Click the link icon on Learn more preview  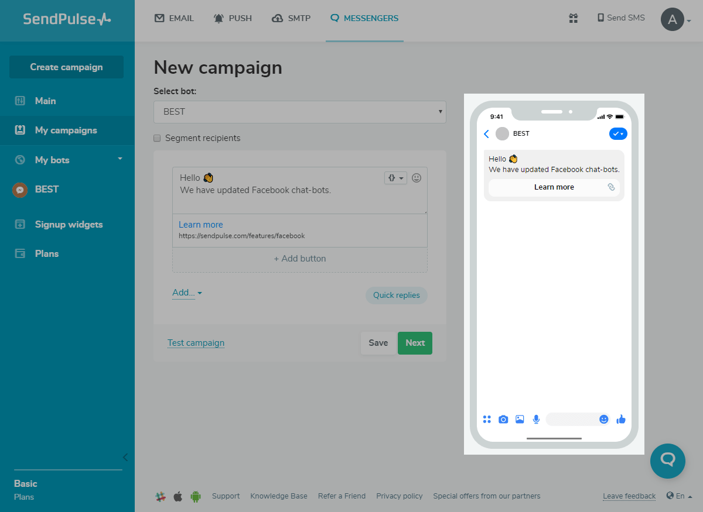[611, 187]
